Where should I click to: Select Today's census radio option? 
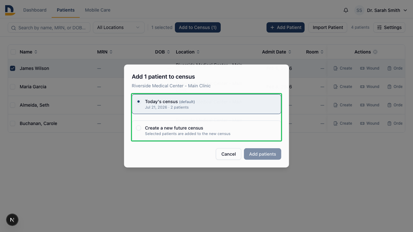point(138,101)
